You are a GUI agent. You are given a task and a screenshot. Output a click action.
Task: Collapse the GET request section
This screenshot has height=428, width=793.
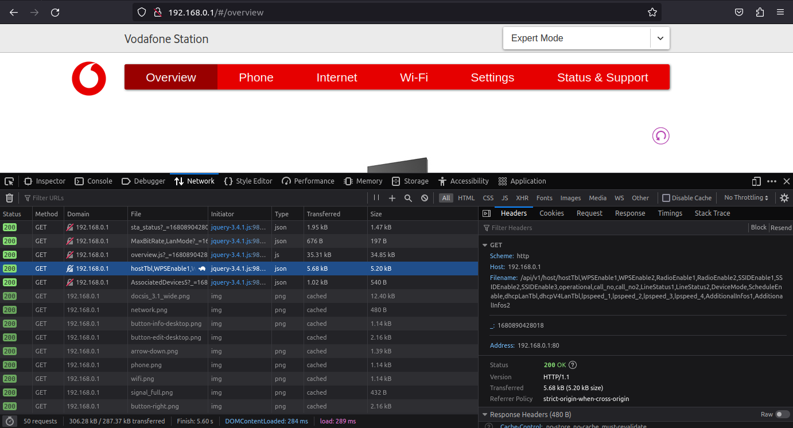485,245
